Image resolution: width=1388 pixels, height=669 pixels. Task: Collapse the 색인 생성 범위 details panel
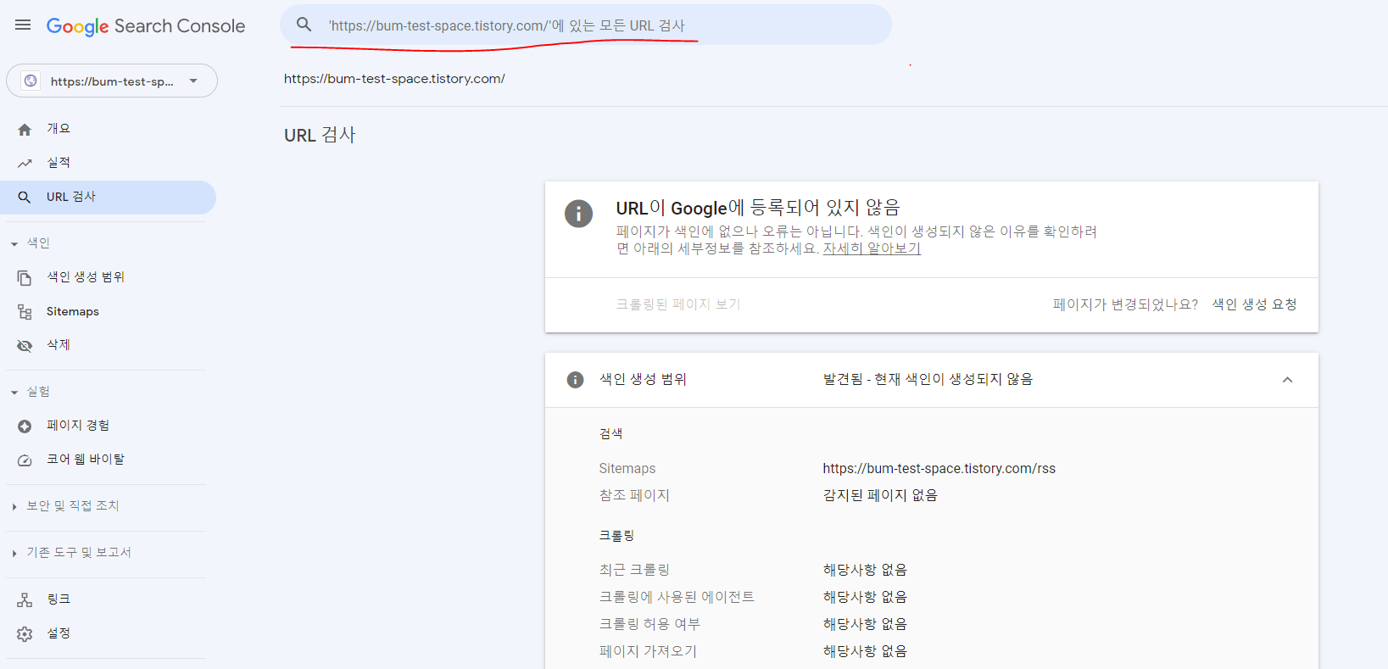(x=1287, y=380)
